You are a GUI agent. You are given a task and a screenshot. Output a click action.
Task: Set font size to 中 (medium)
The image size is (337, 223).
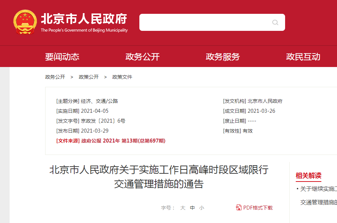tap(192, 208)
